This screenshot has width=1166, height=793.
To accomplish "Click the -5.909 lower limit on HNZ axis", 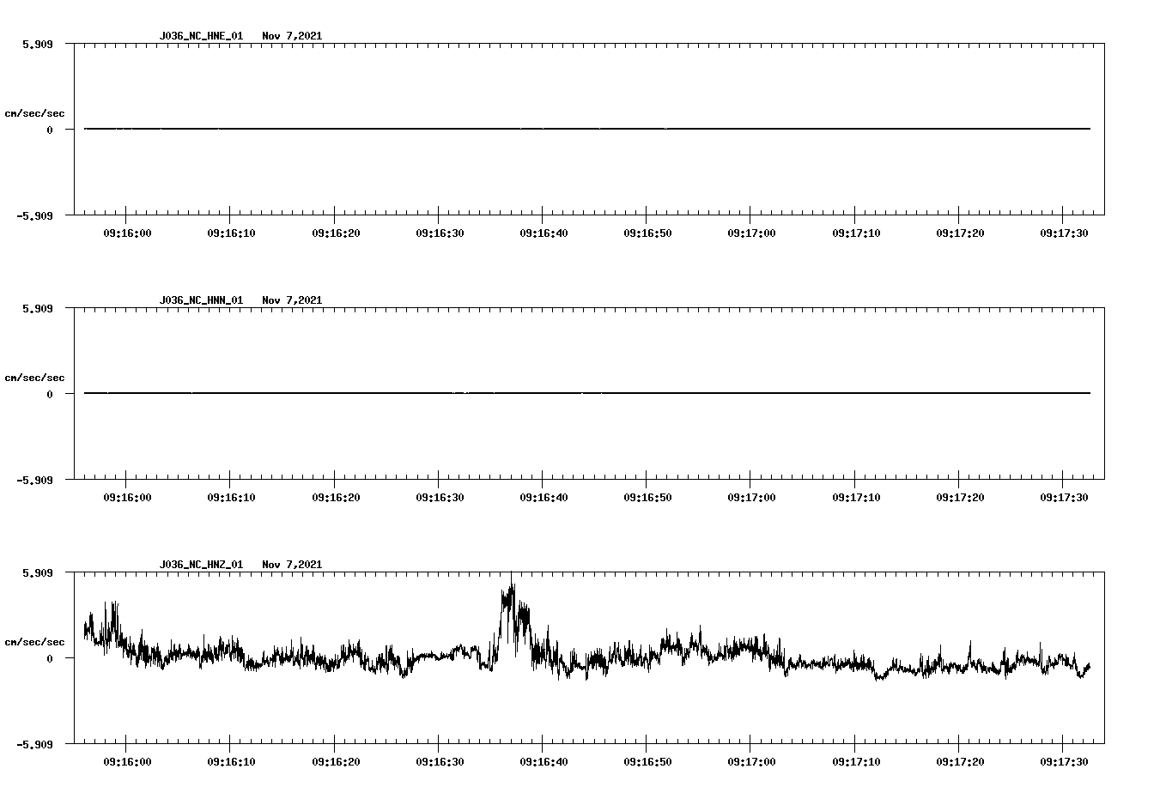I will pos(34,744).
